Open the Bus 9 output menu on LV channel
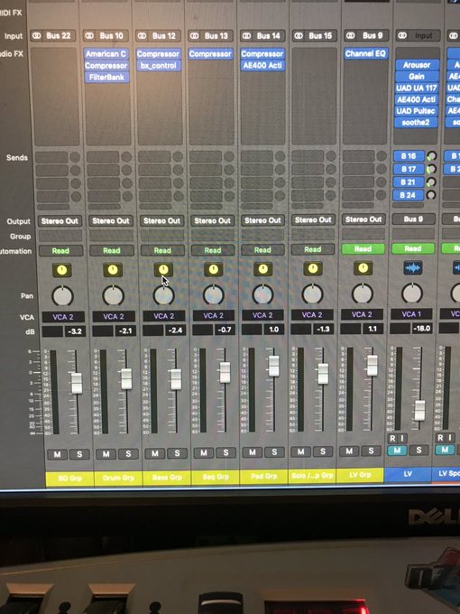The image size is (460, 614). click(x=413, y=219)
